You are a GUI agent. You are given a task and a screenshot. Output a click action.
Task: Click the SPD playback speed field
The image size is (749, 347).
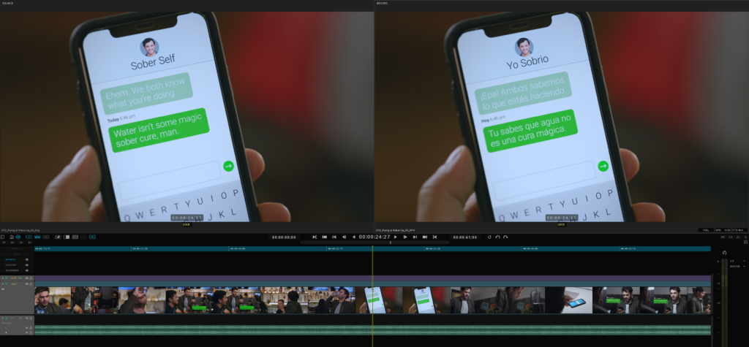[x=723, y=230]
